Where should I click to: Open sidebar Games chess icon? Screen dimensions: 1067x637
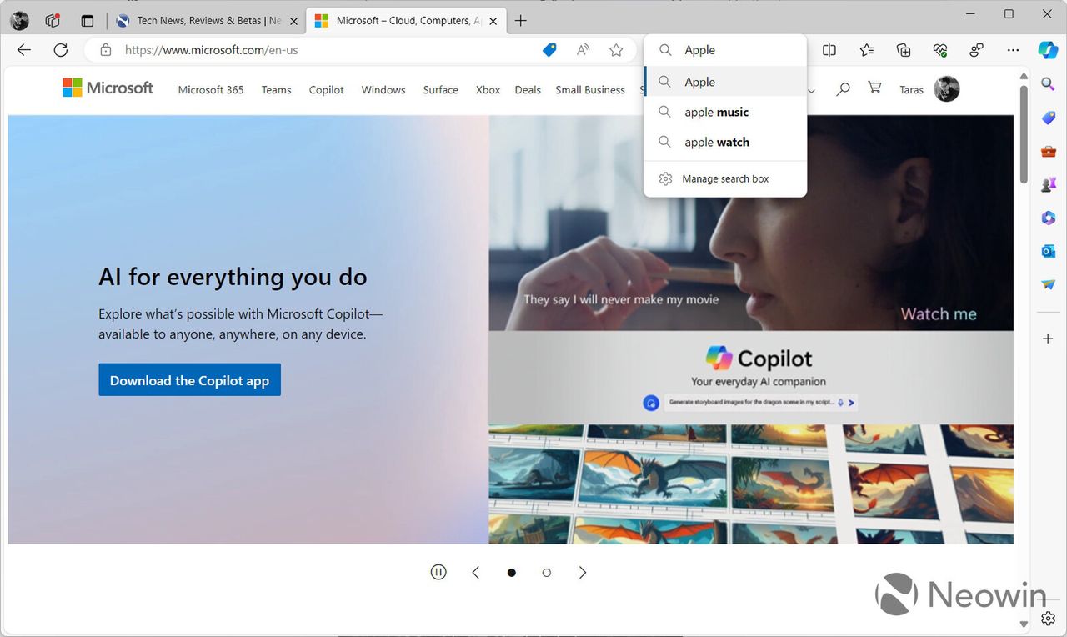coord(1049,185)
